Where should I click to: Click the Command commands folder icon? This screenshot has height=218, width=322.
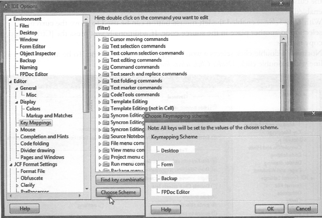tap(106, 67)
